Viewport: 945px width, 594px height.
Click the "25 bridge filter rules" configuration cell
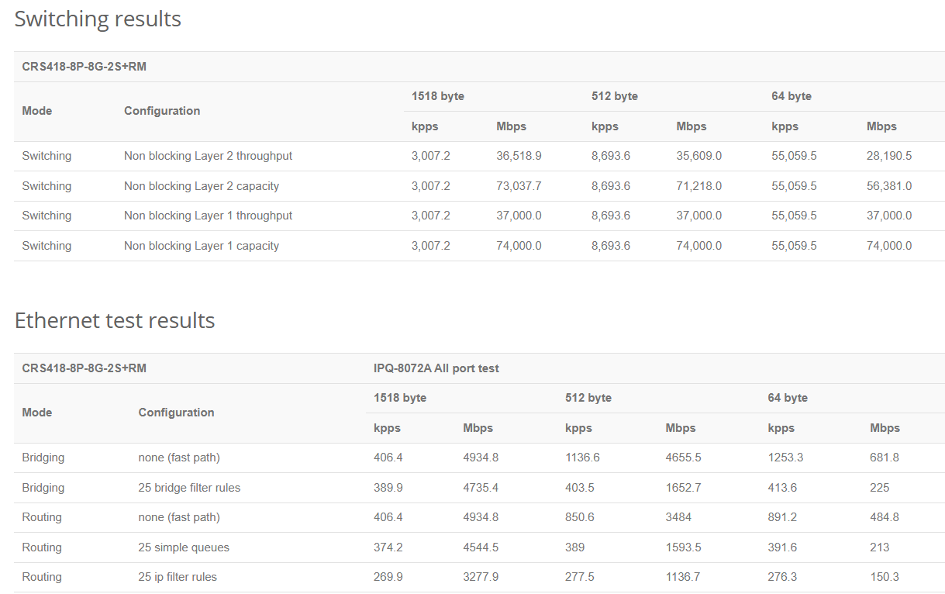[189, 488]
